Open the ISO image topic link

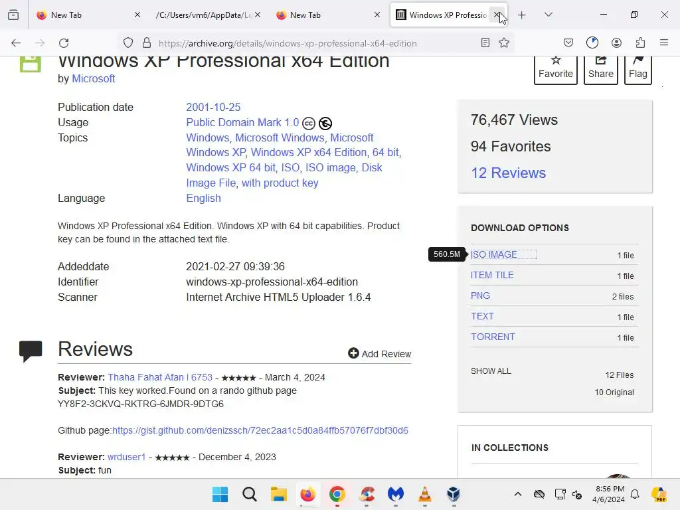click(331, 168)
